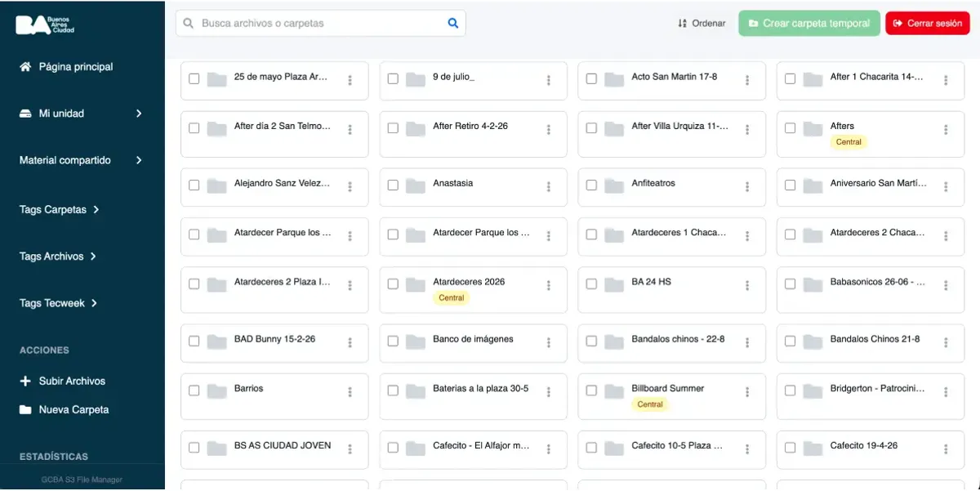Image resolution: width=980 pixels, height=491 pixels.
Task: Click folder icon of Baterias a la plaza 30-5
Action: coord(416,391)
